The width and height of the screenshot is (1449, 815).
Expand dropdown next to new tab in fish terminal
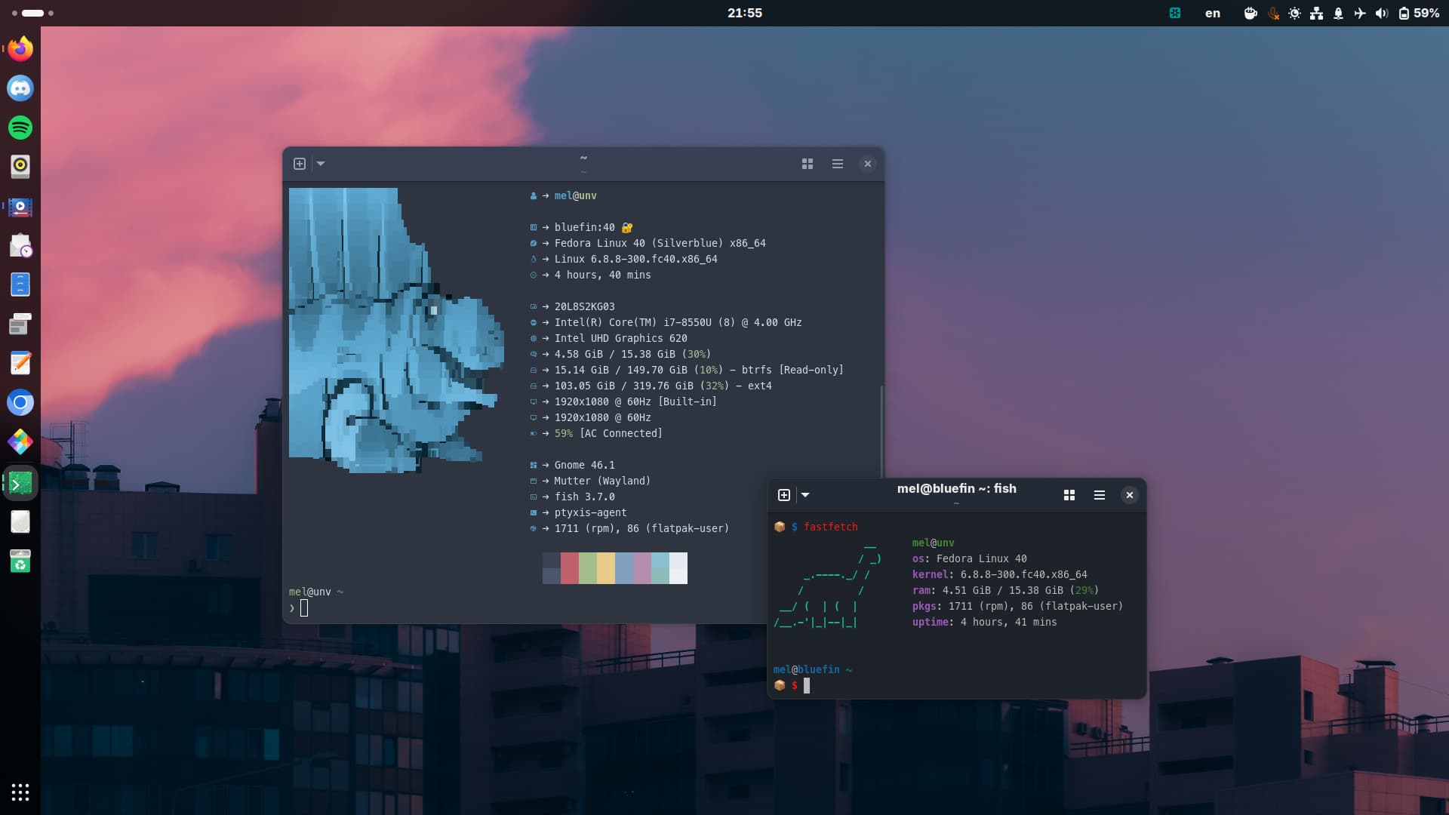[x=805, y=495]
